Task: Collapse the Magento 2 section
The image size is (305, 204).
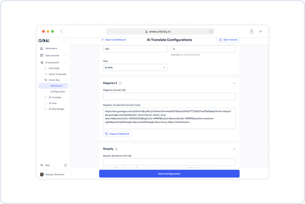Action: [x=234, y=83]
